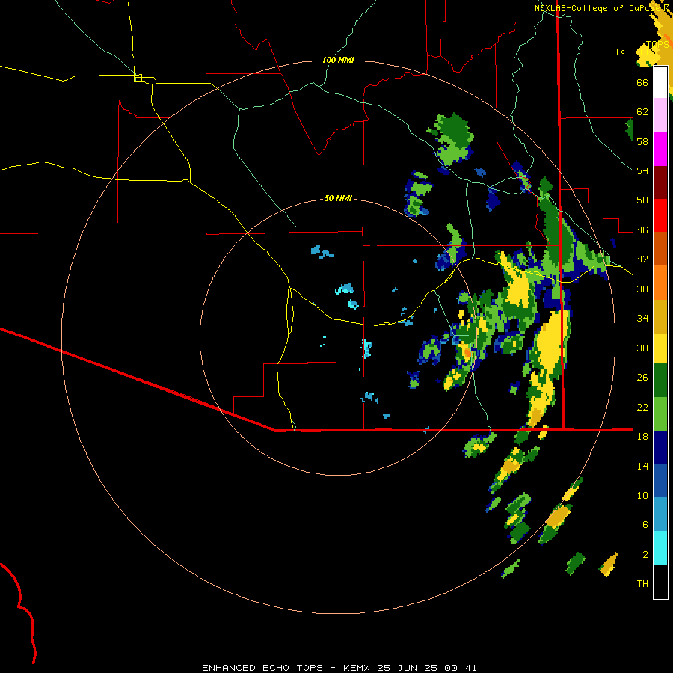Click the legend value '42'
The width and height of the screenshot is (673, 673).
coord(642,259)
